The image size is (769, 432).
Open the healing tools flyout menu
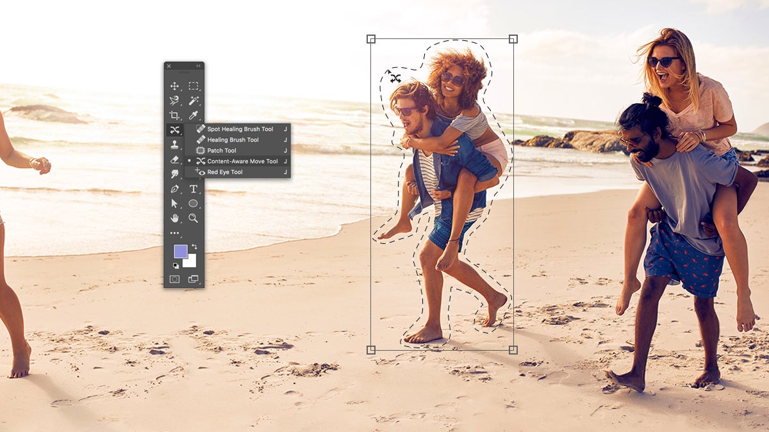click(x=174, y=130)
